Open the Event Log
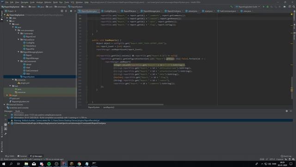This screenshot has width=296, height=167. (x=286, y=156)
